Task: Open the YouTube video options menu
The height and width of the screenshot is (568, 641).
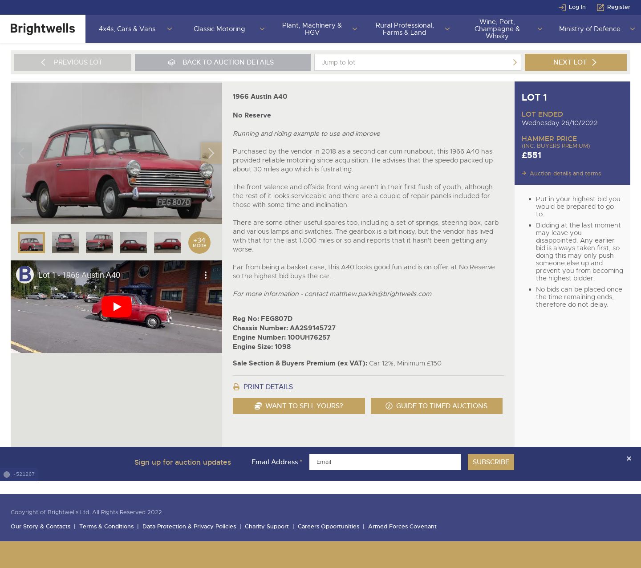Action: (206, 275)
